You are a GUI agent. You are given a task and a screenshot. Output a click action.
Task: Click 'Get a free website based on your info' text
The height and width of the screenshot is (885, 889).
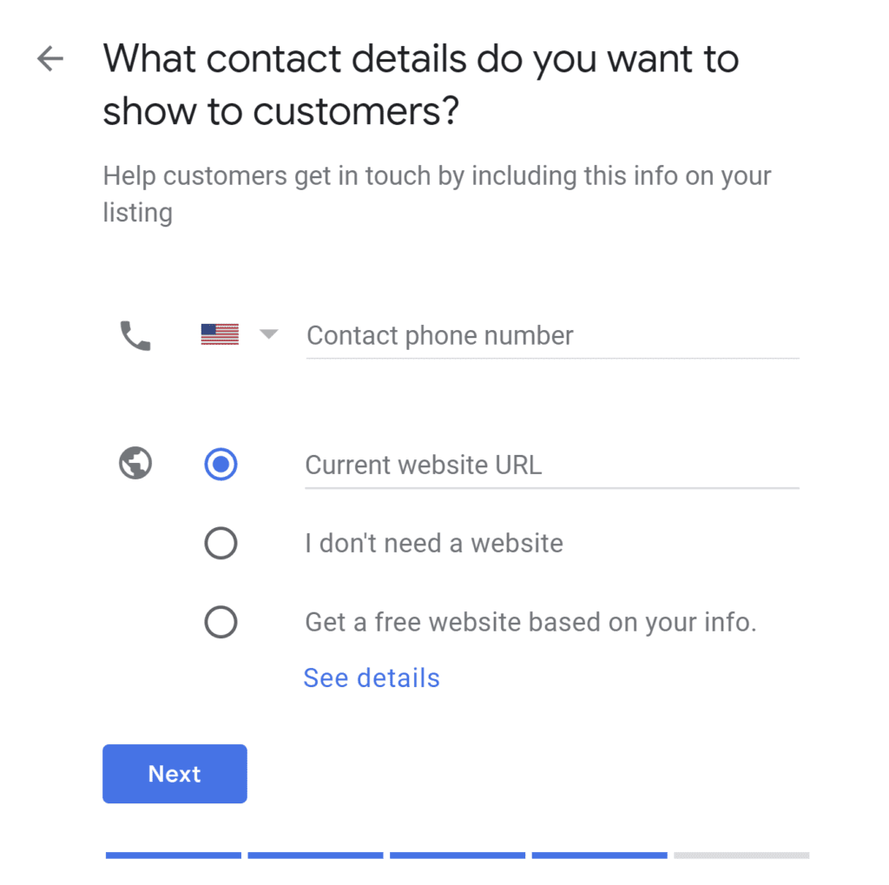pos(530,623)
